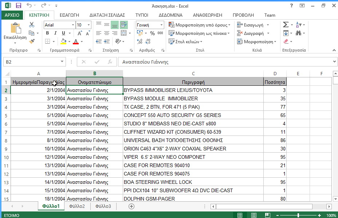This screenshot has width=338, height=218.
Task: Toggle italic formatting
Action: pyautogui.click(x=55, y=33)
